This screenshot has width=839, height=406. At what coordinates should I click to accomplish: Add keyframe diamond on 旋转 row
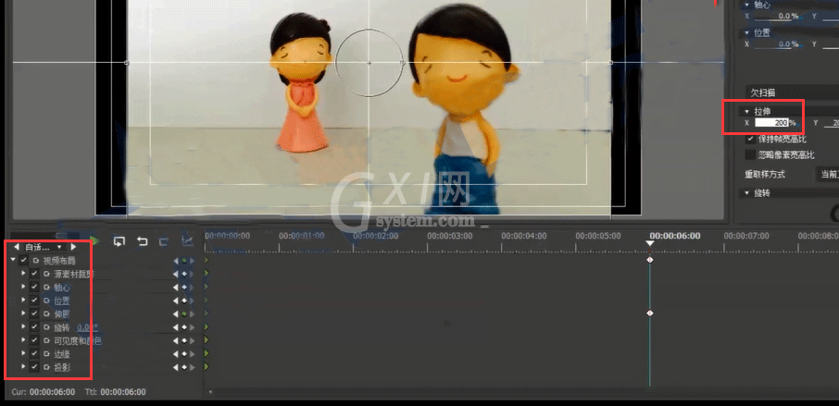[x=183, y=327]
